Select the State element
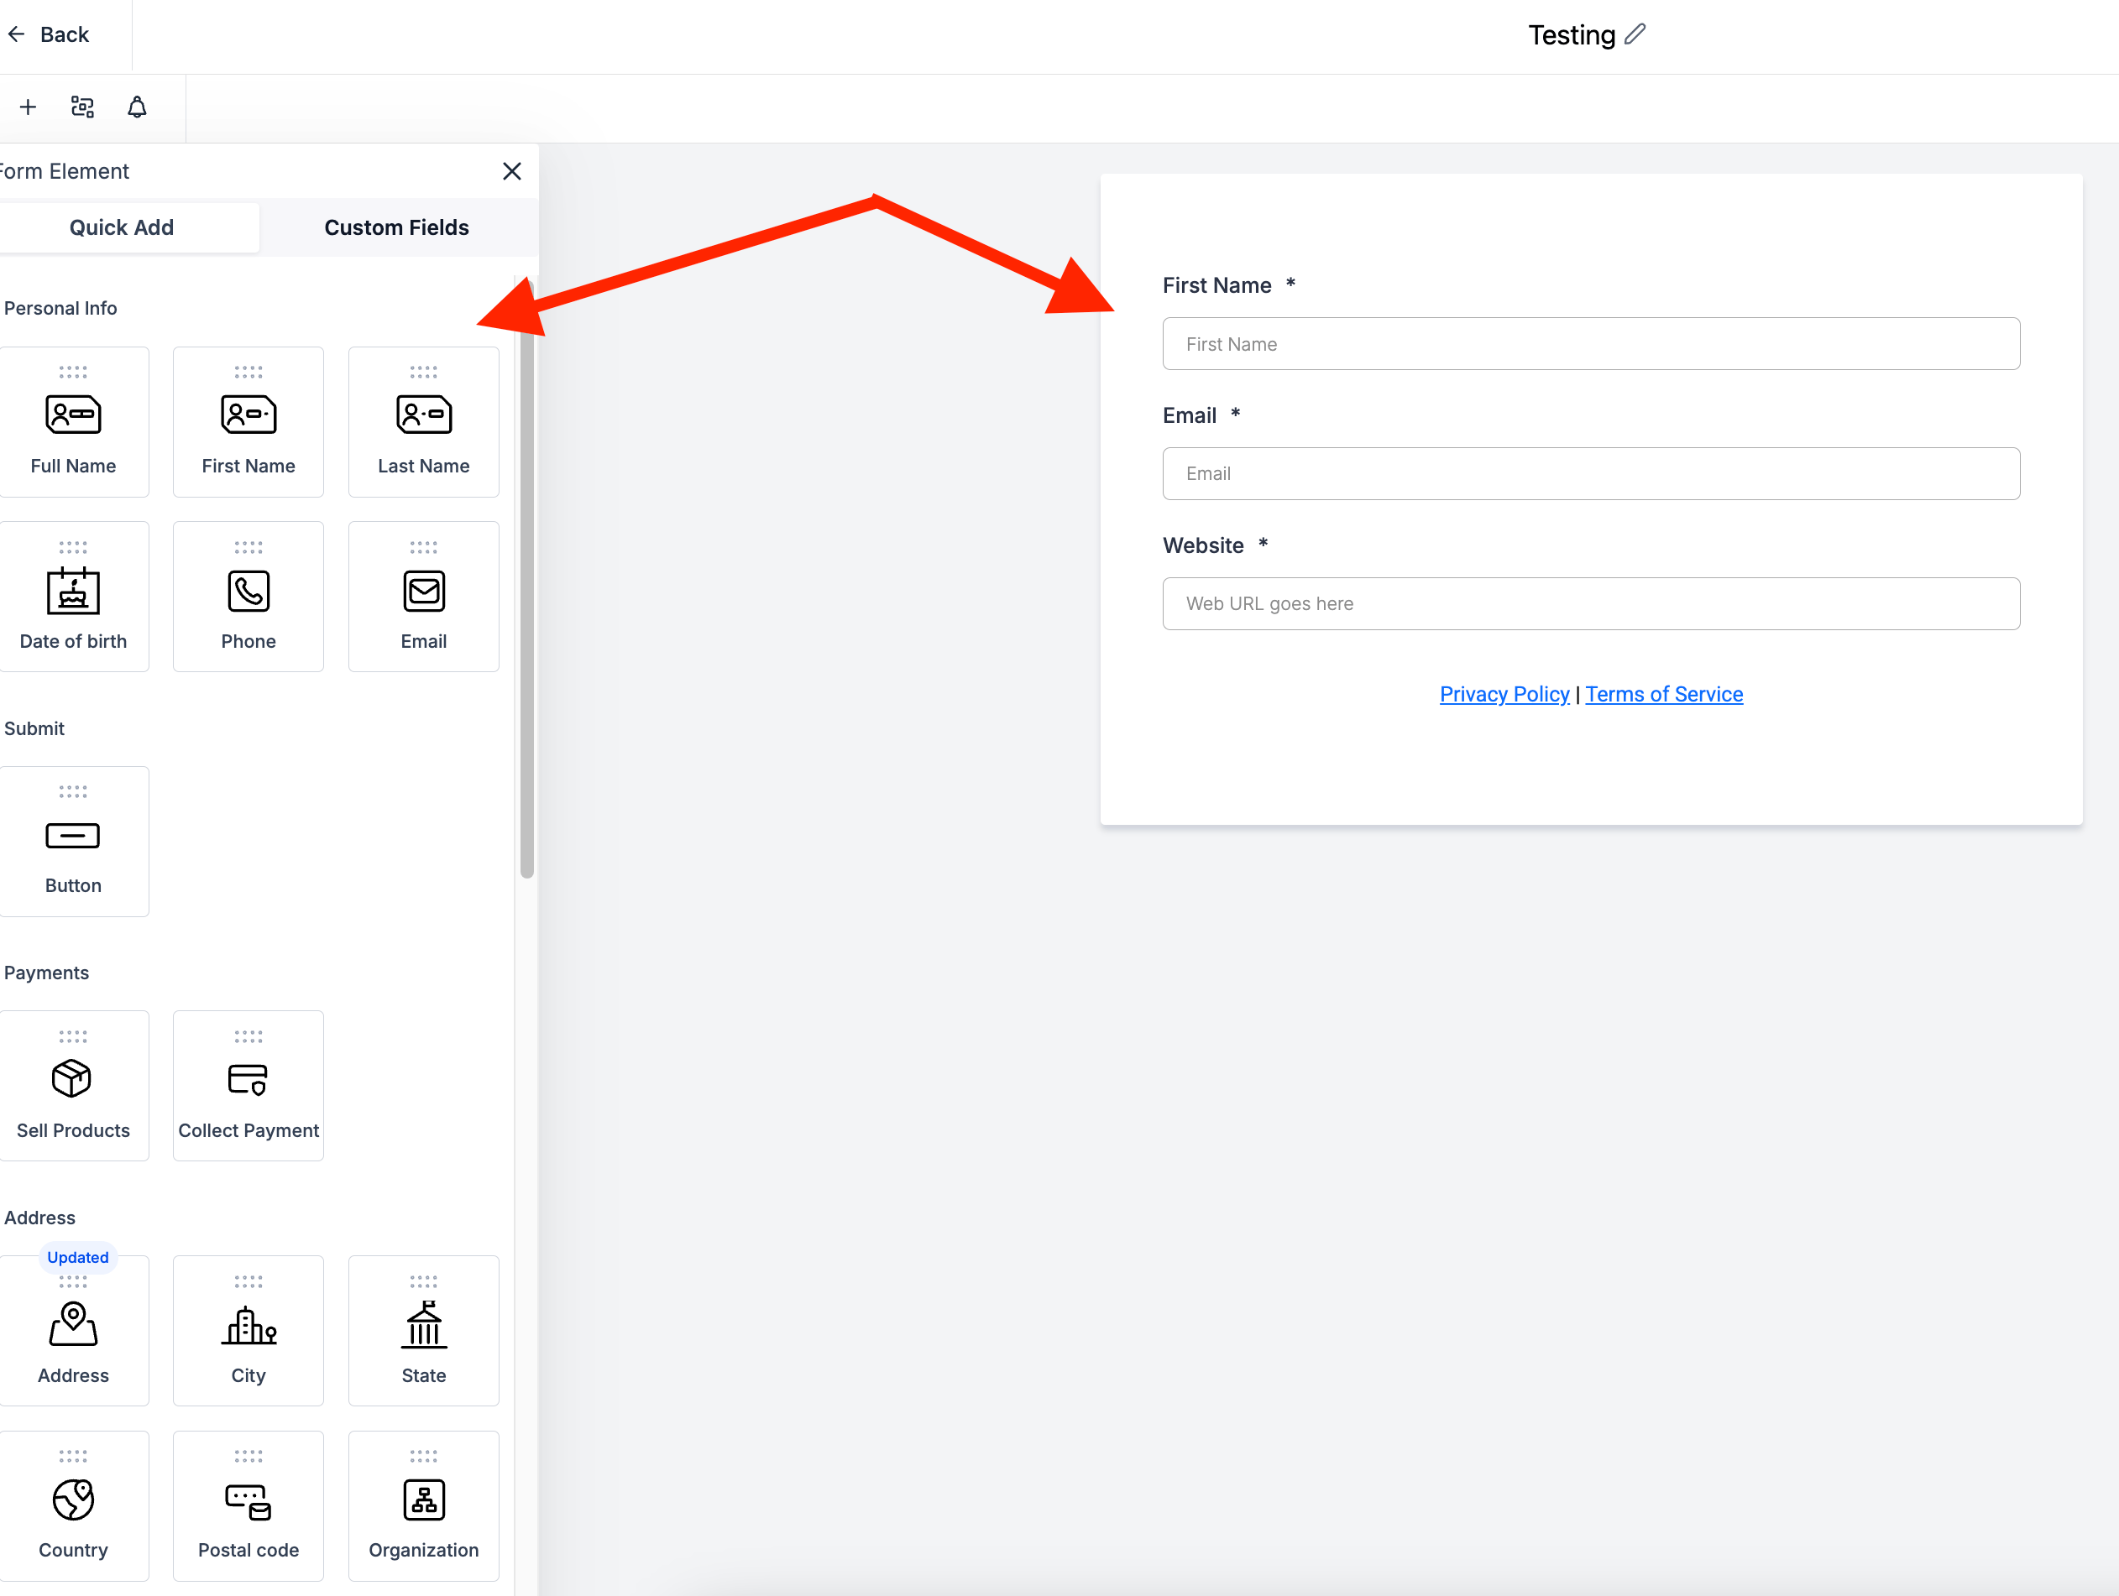The width and height of the screenshot is (2119, 1596). [x=423, y=1331]
